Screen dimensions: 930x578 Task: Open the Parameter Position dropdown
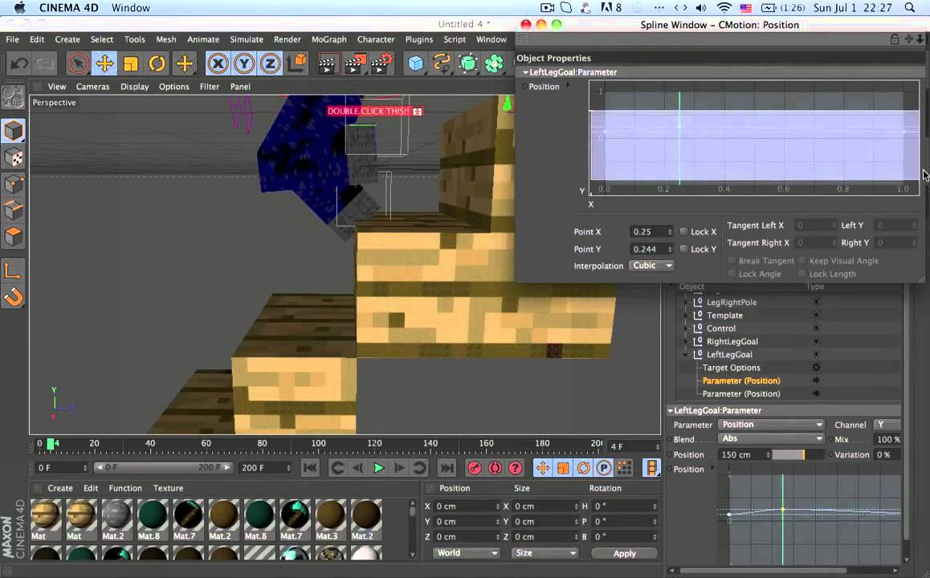click(771, 425)
